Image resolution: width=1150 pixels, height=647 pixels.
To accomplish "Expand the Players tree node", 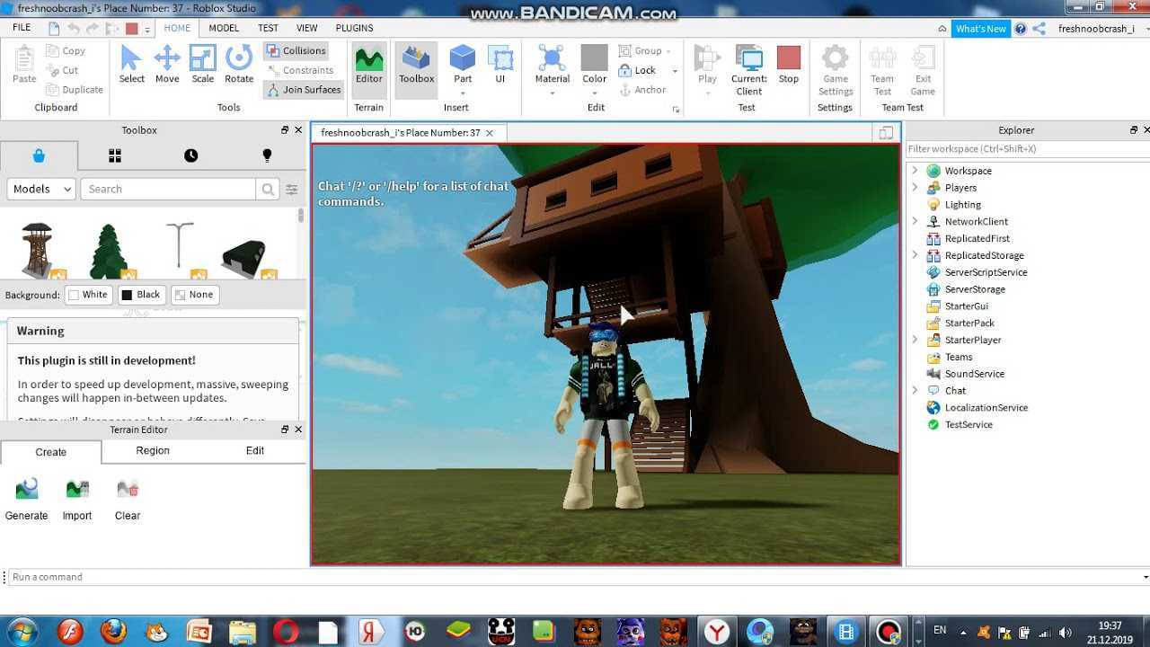I will click(915, 188).
